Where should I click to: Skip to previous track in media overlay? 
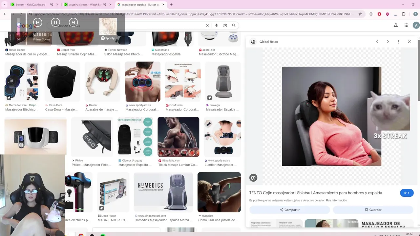37,22
